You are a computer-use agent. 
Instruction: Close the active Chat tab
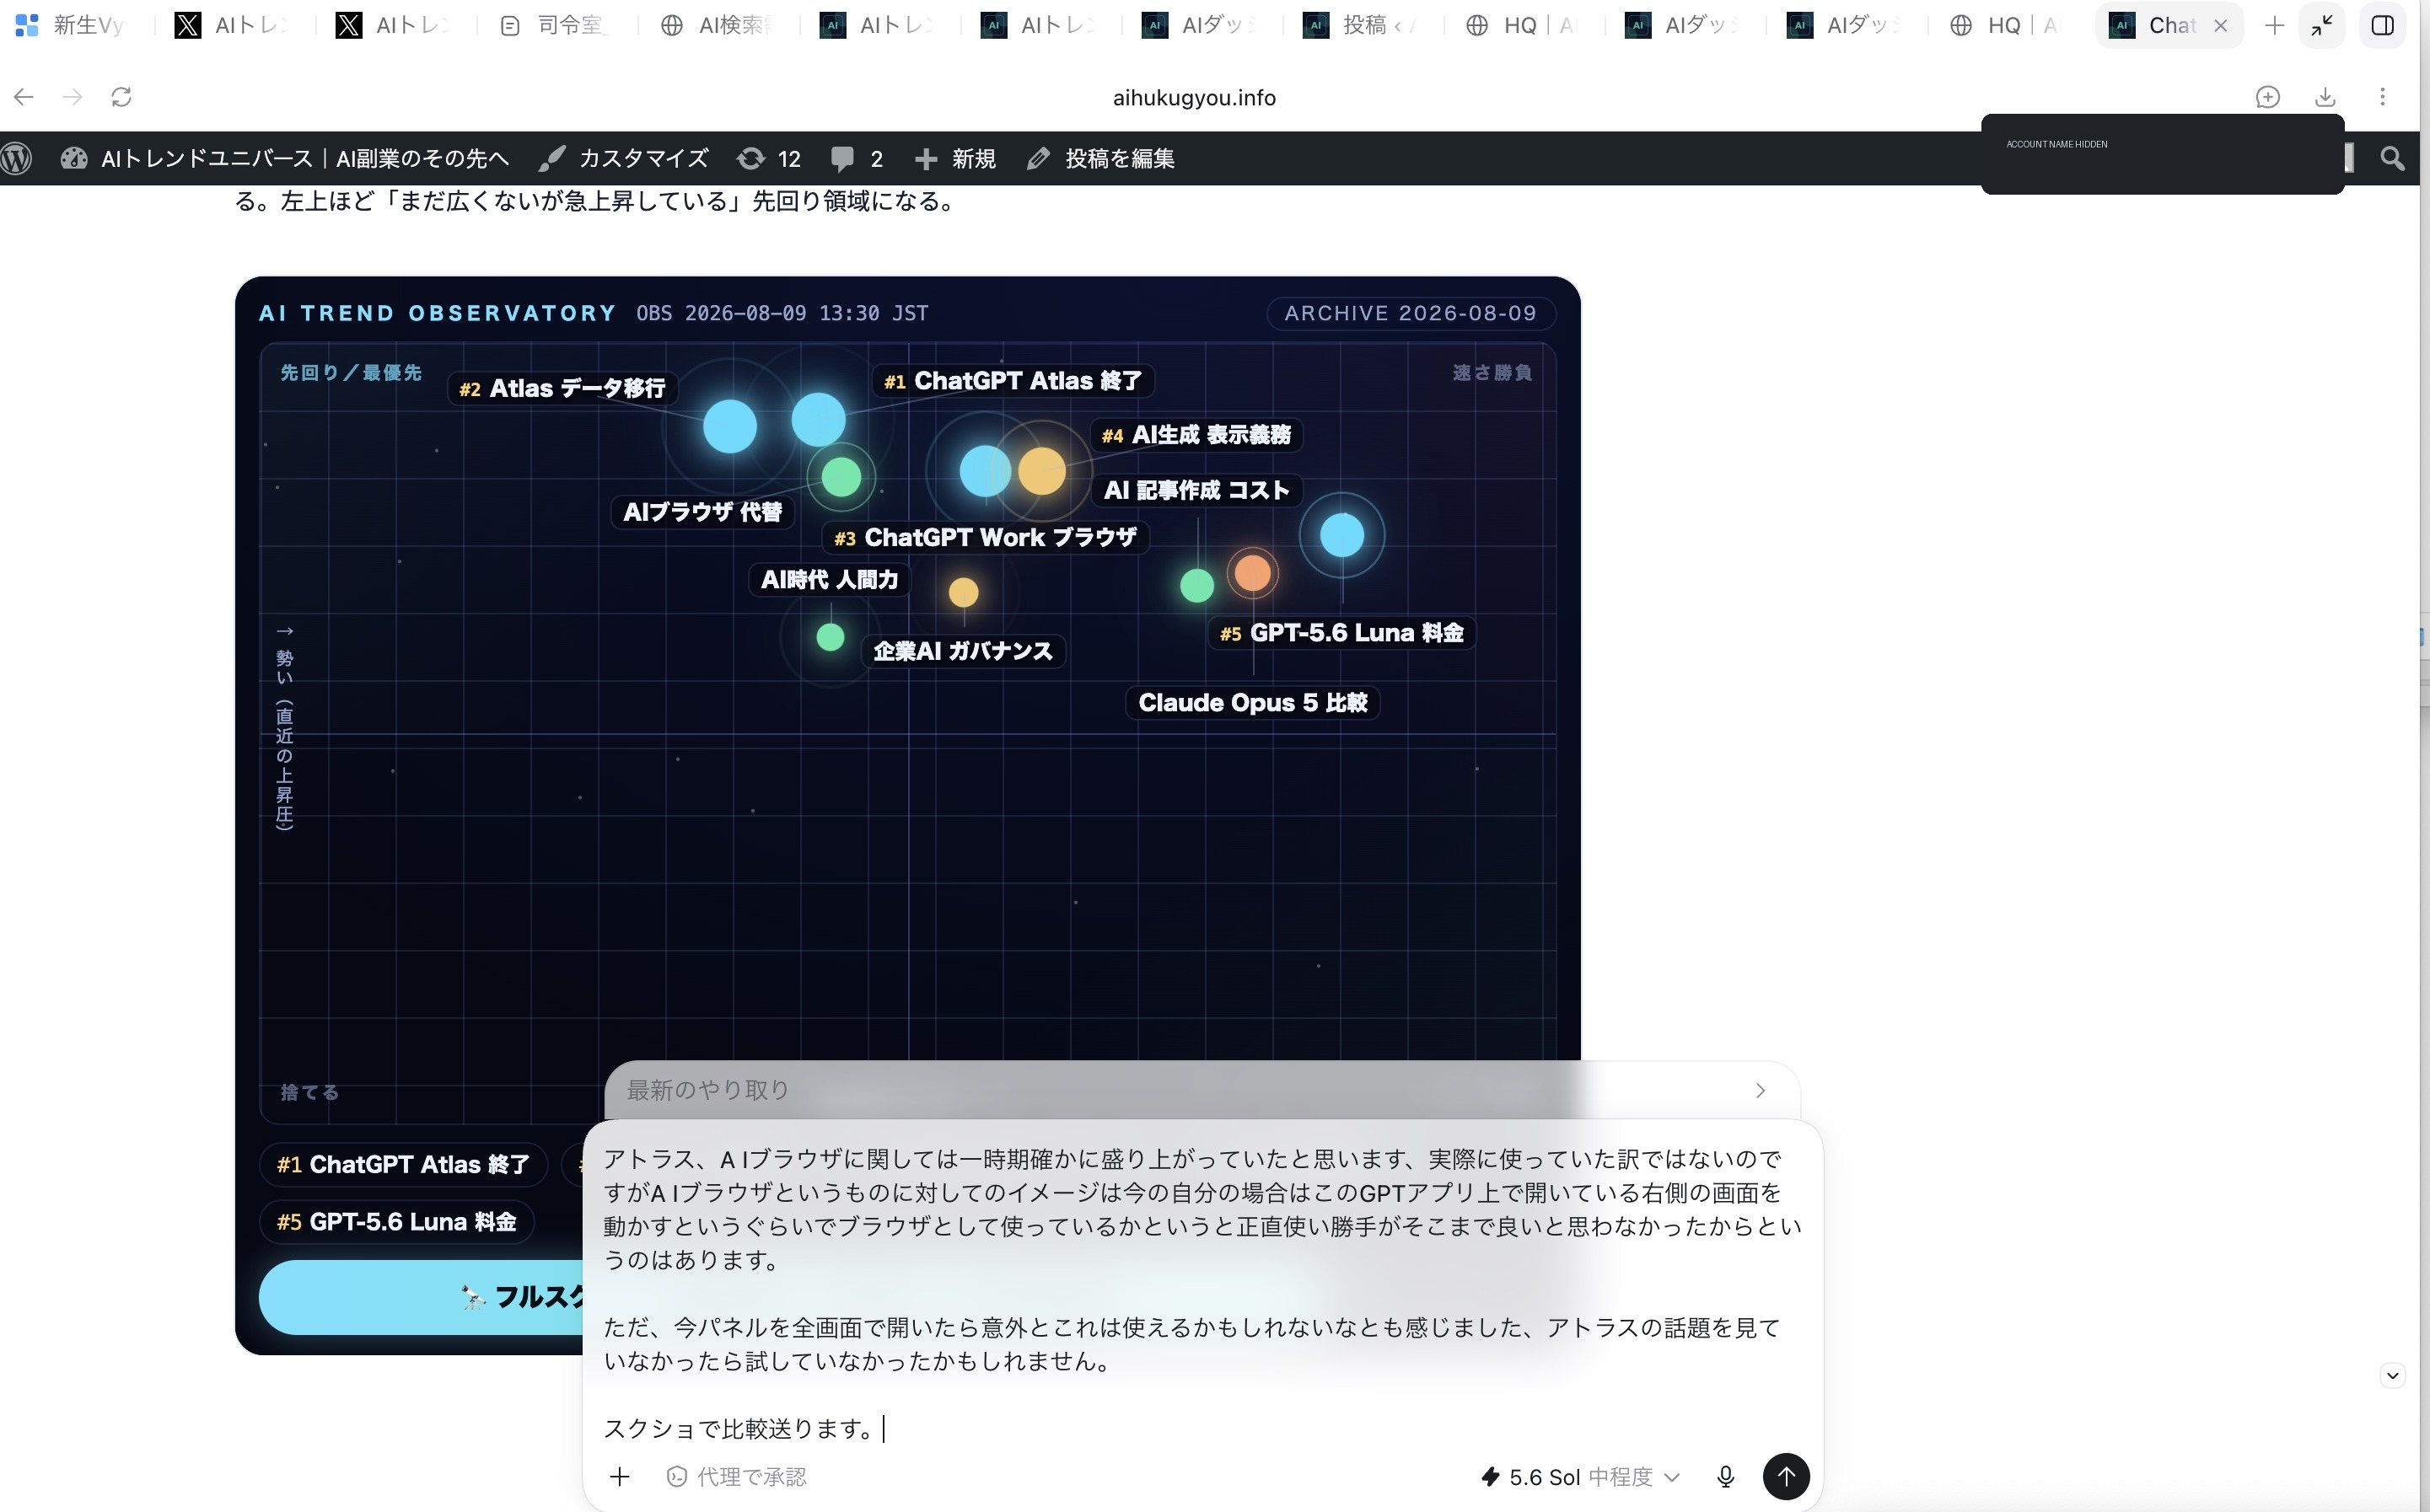[x=2220, y=26]
